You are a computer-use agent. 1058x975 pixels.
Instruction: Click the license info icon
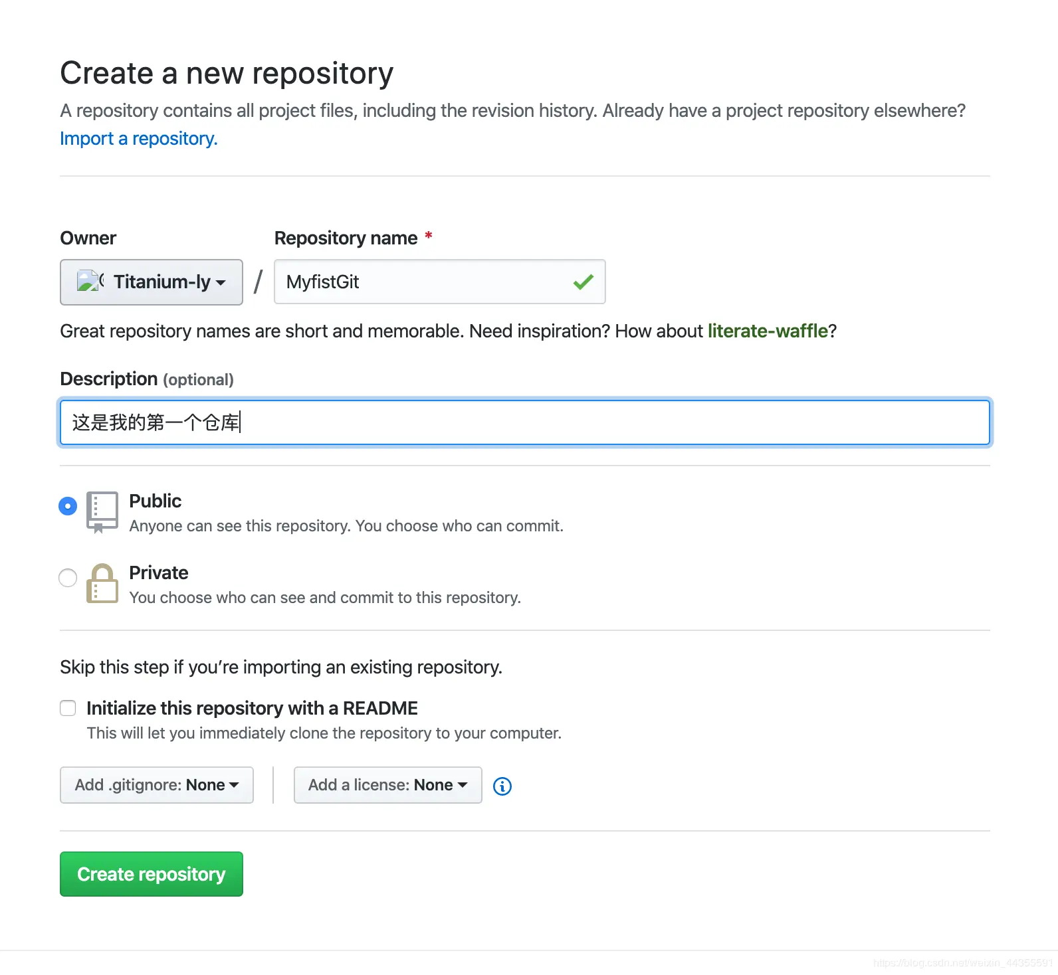502,786
